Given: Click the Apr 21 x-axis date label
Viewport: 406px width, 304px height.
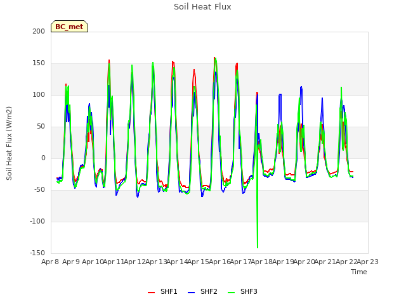Looking at the screenshot, I should 325,262.
